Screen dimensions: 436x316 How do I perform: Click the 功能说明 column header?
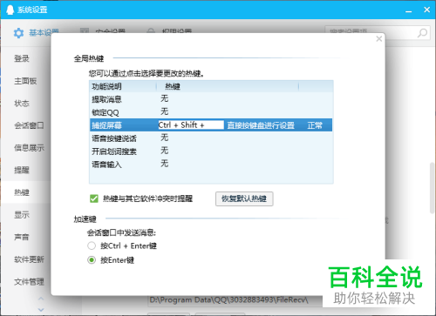pyautogui.click(x=123, y=86)
